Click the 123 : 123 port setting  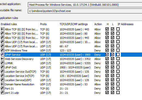[65, 50]
